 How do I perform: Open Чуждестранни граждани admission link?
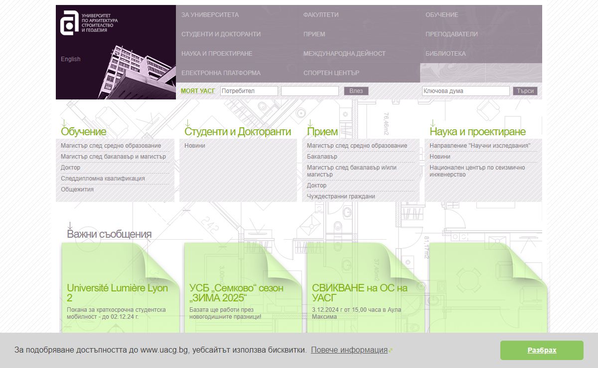(341, 196)
